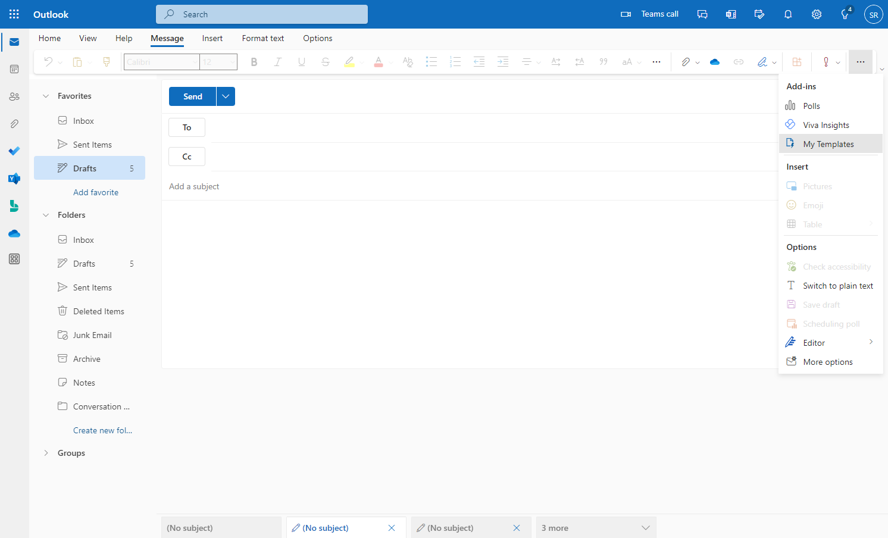This screenshot has height=538, width=888.
Task: Open the People icon in left sidebar
Action: point(14,96)
